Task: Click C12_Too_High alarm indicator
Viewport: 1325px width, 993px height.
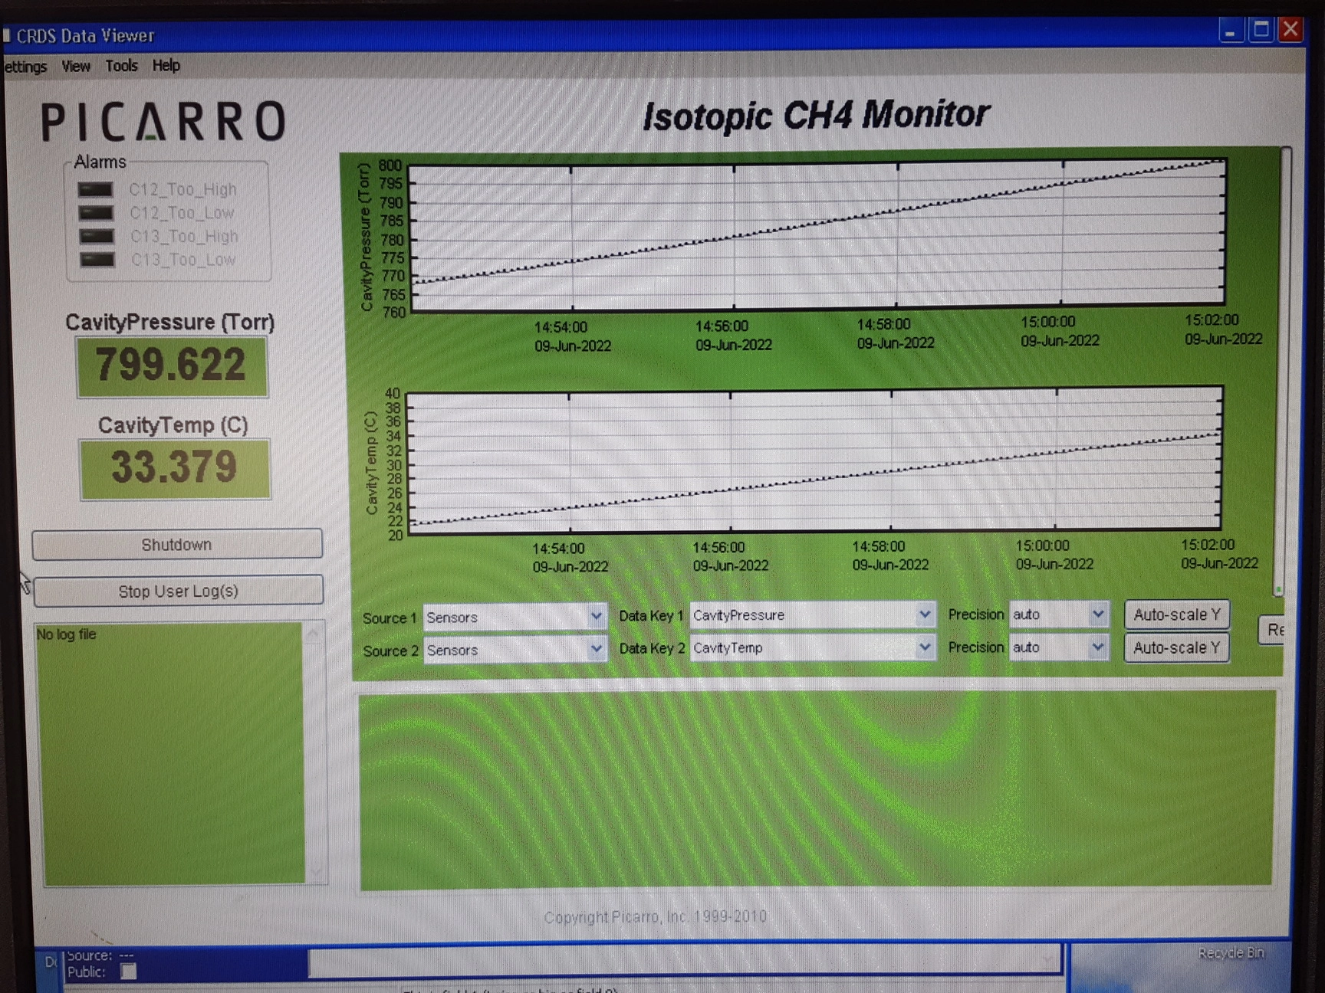Action: coord(96,189)
